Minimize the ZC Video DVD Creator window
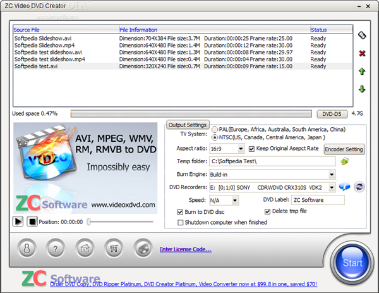 coord(359,6)
